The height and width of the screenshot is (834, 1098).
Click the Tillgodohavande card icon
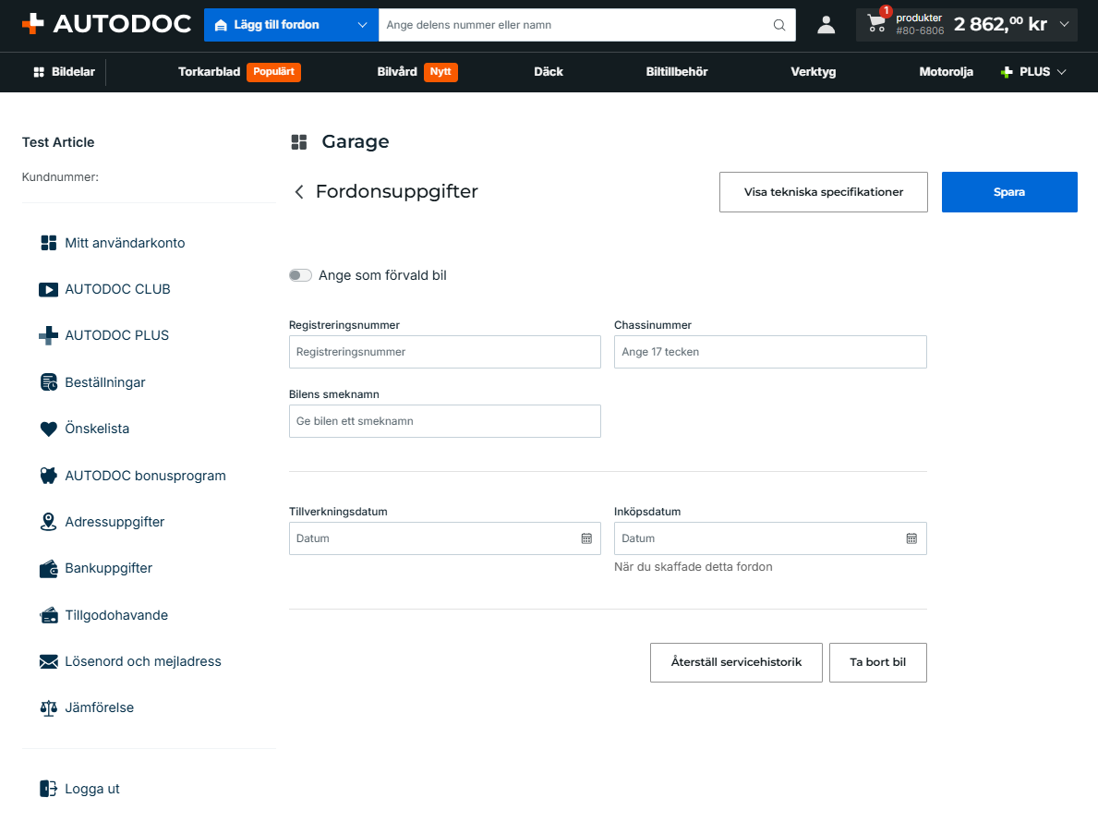pos(48,615)
